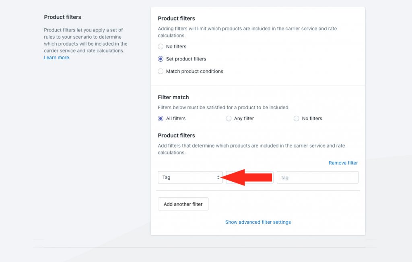Focus the tag value input field
This screenshot has height=262, width=412.
[317, 177]
